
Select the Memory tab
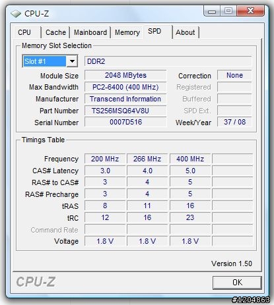[x=127, y=32]
